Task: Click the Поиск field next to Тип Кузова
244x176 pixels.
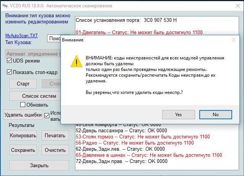Action: pyautogui.click(x=54, y=38)
